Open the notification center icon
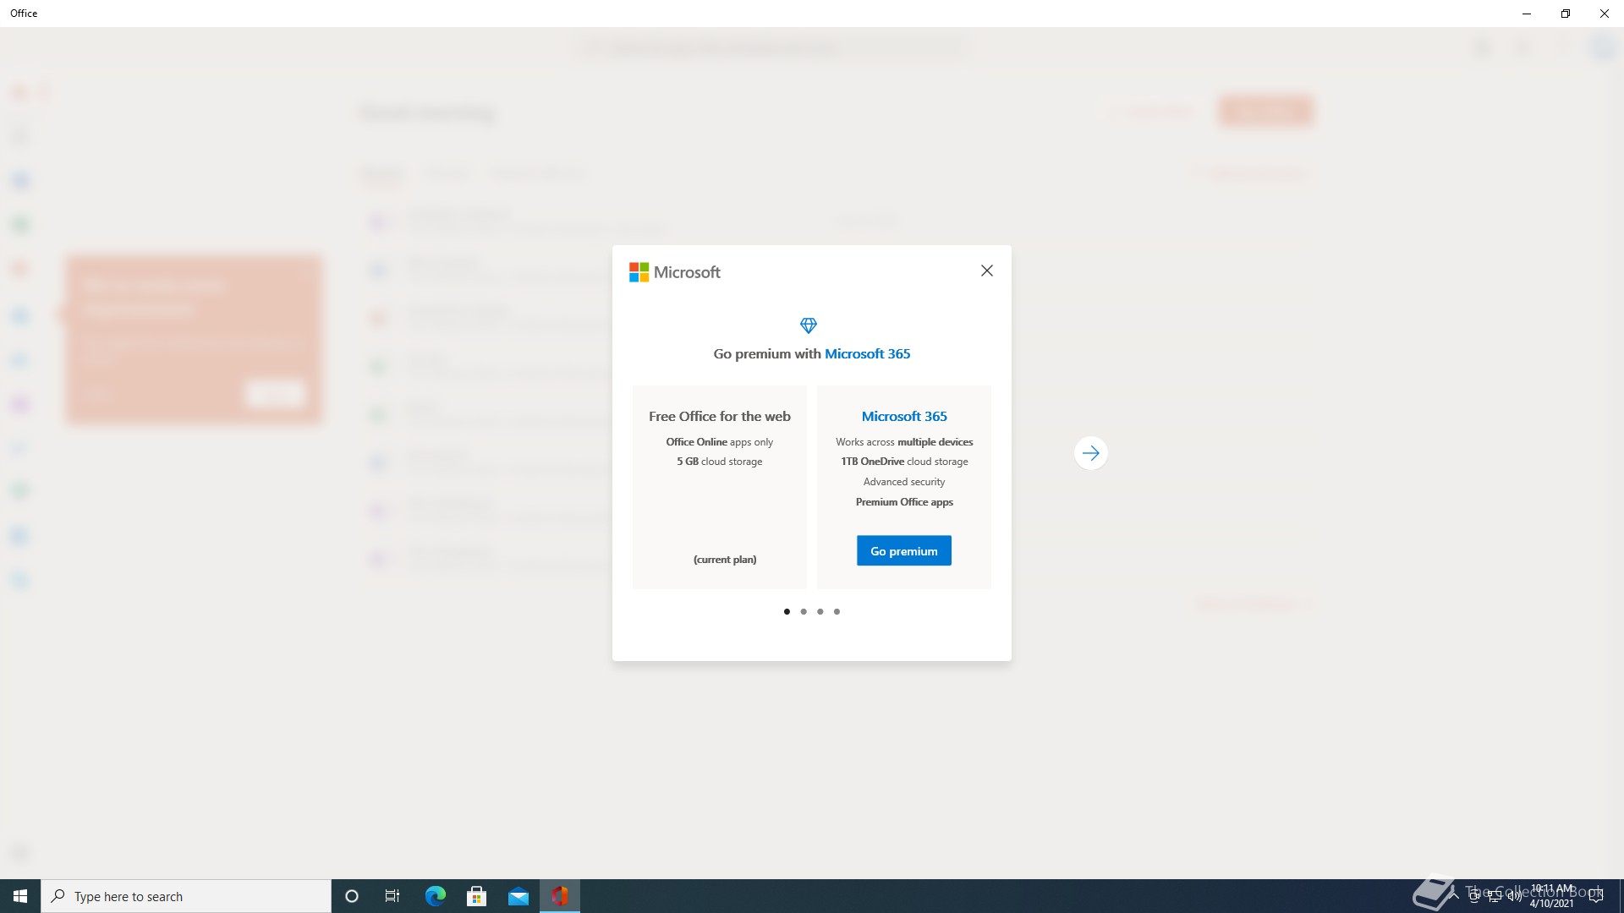The width and height of the screenshot is (1624, 913). click(1596, 896)
